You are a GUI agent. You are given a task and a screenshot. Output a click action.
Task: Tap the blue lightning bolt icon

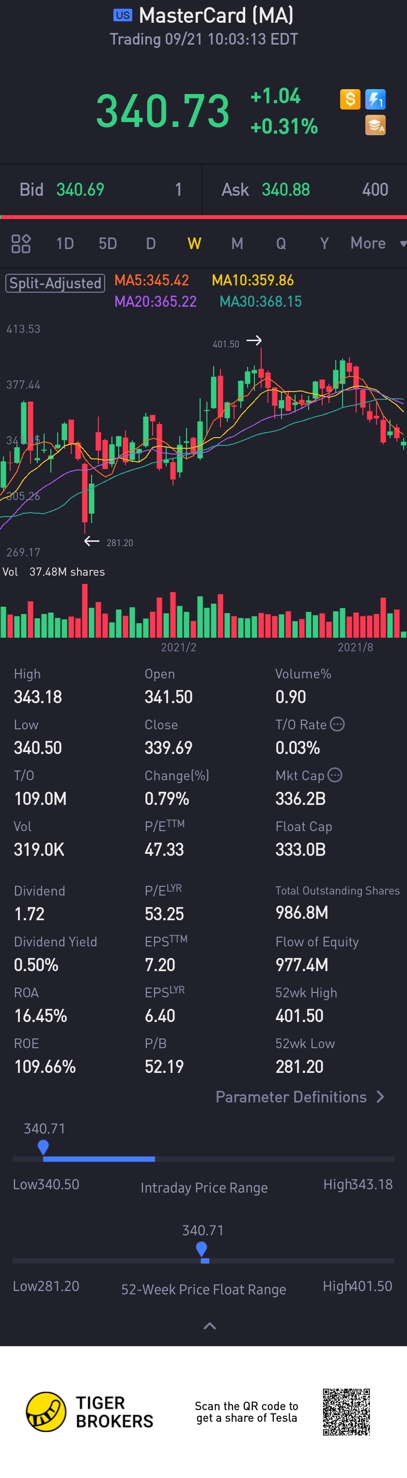(376, 99)
